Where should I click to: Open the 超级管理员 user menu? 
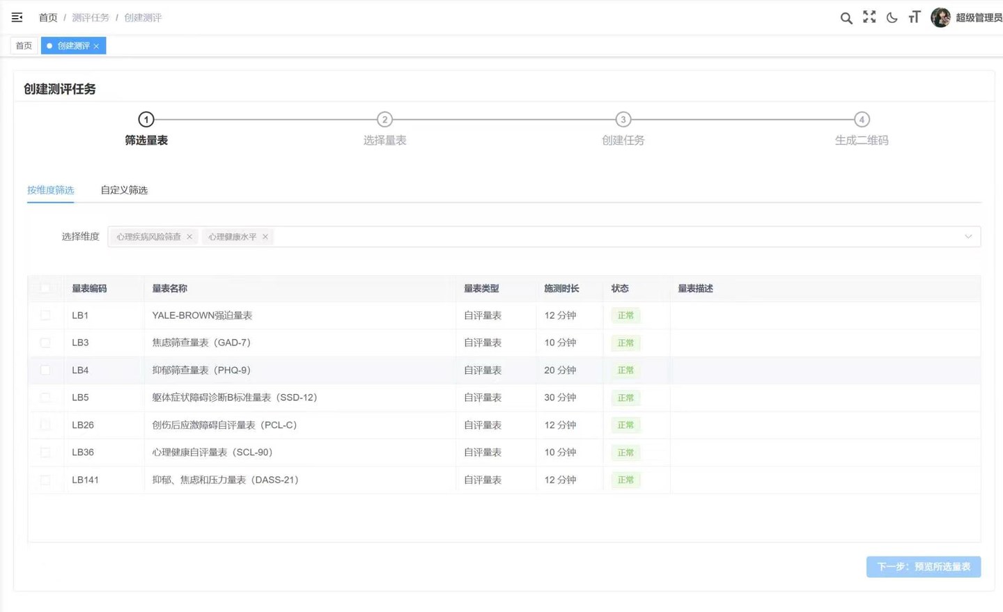pos(979,18)
